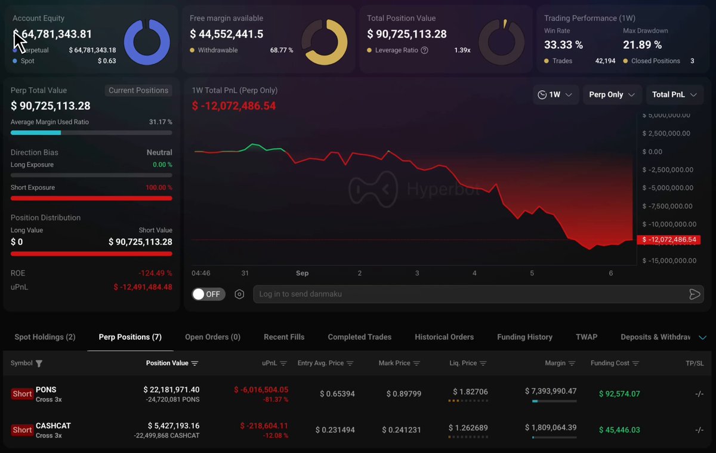716x453 pixels.
Task: Open the Completed Trades tab
Action: (360, 337)
